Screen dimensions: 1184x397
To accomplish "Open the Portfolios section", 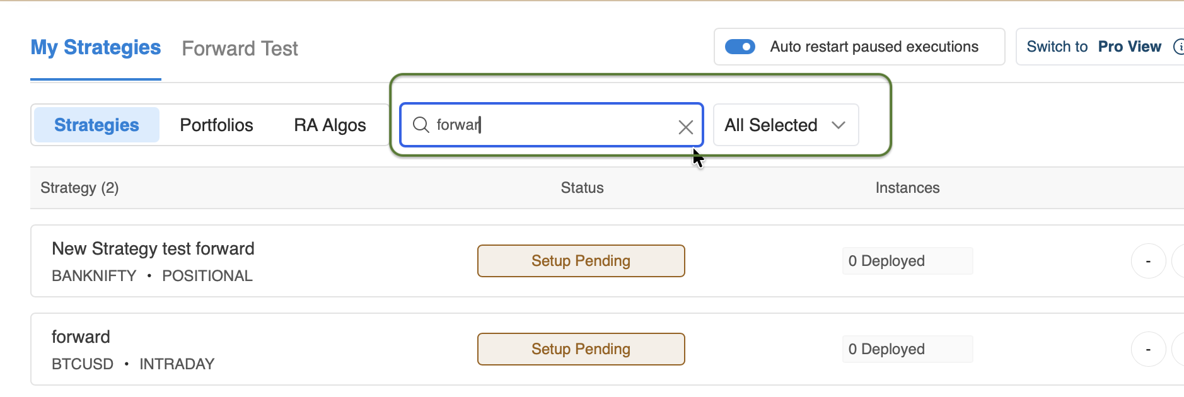I will point(216,125).
